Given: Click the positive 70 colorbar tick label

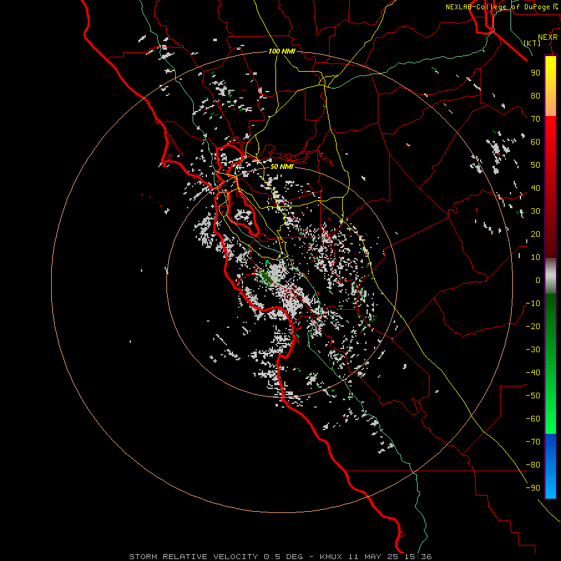Looking at the screenshot, I should tap(535, 119).
